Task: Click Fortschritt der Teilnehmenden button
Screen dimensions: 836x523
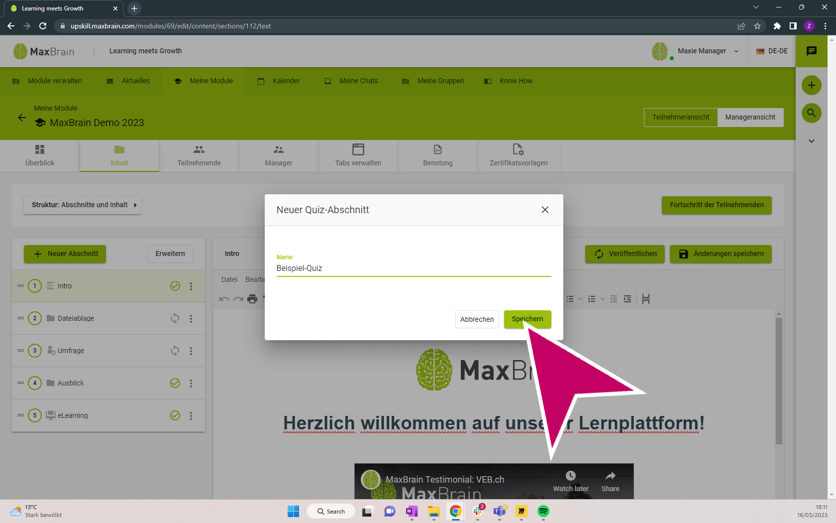Action: coord(717,205)
